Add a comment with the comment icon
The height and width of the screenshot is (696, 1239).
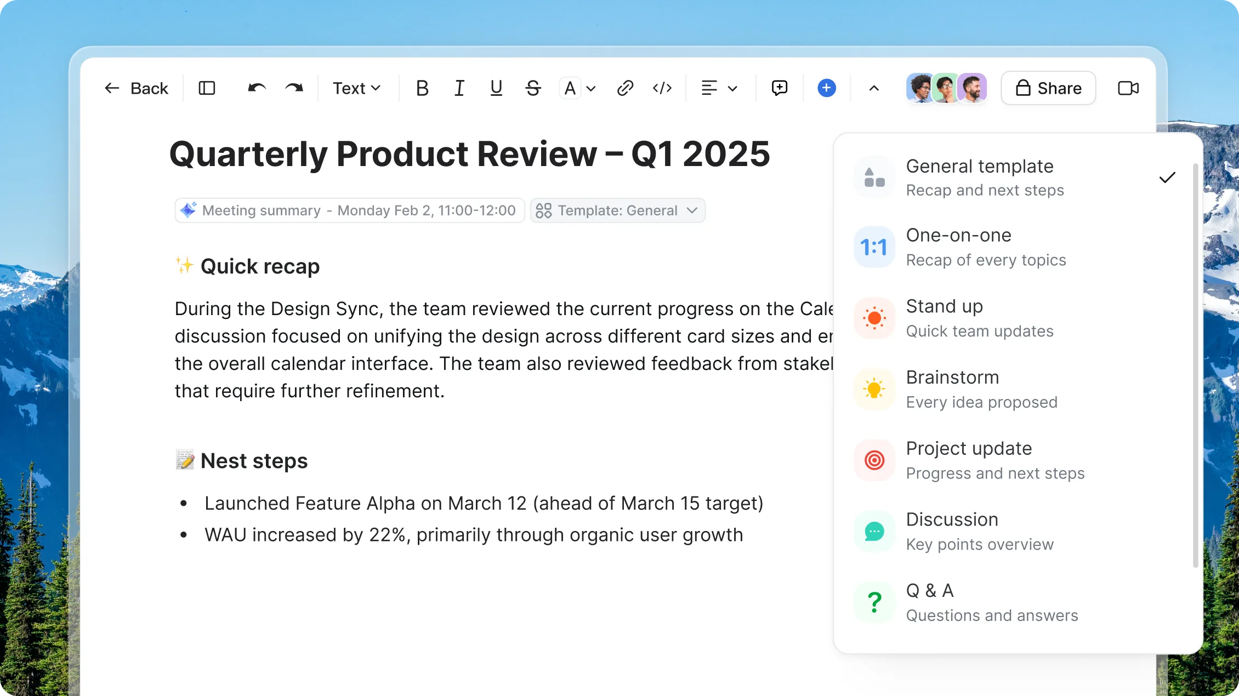pyautogui.click(x=780, y=88)
